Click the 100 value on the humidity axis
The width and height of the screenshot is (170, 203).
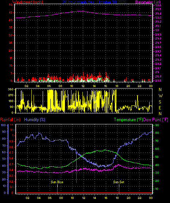tap(3, 125)
